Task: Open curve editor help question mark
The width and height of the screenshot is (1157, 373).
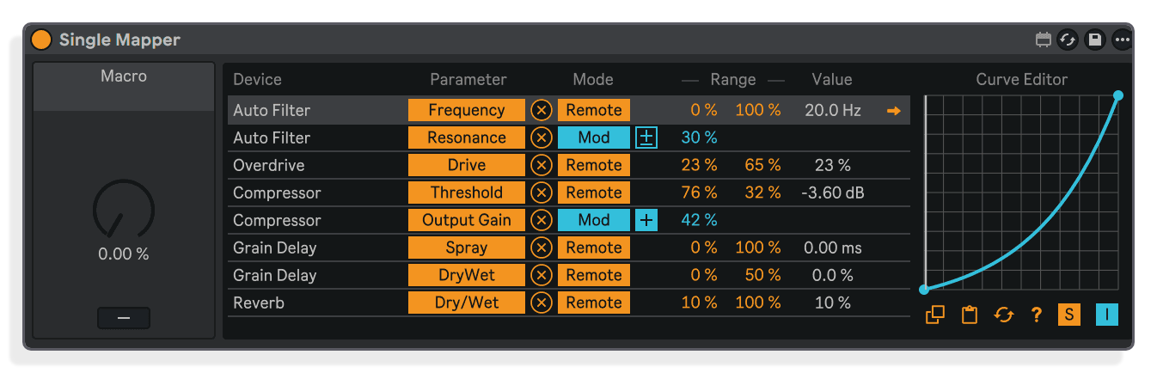Action: pos(1037,315)
